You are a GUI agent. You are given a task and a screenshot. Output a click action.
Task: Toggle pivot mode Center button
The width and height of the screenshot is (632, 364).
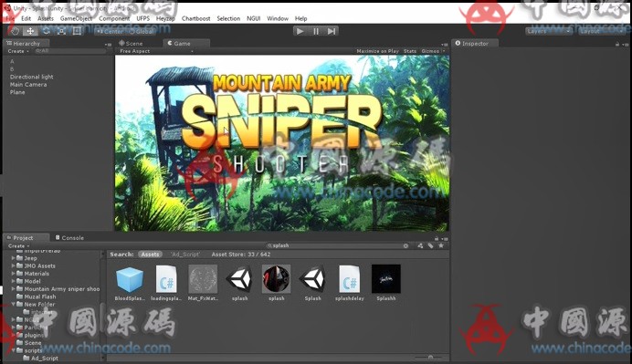(110, 31)
